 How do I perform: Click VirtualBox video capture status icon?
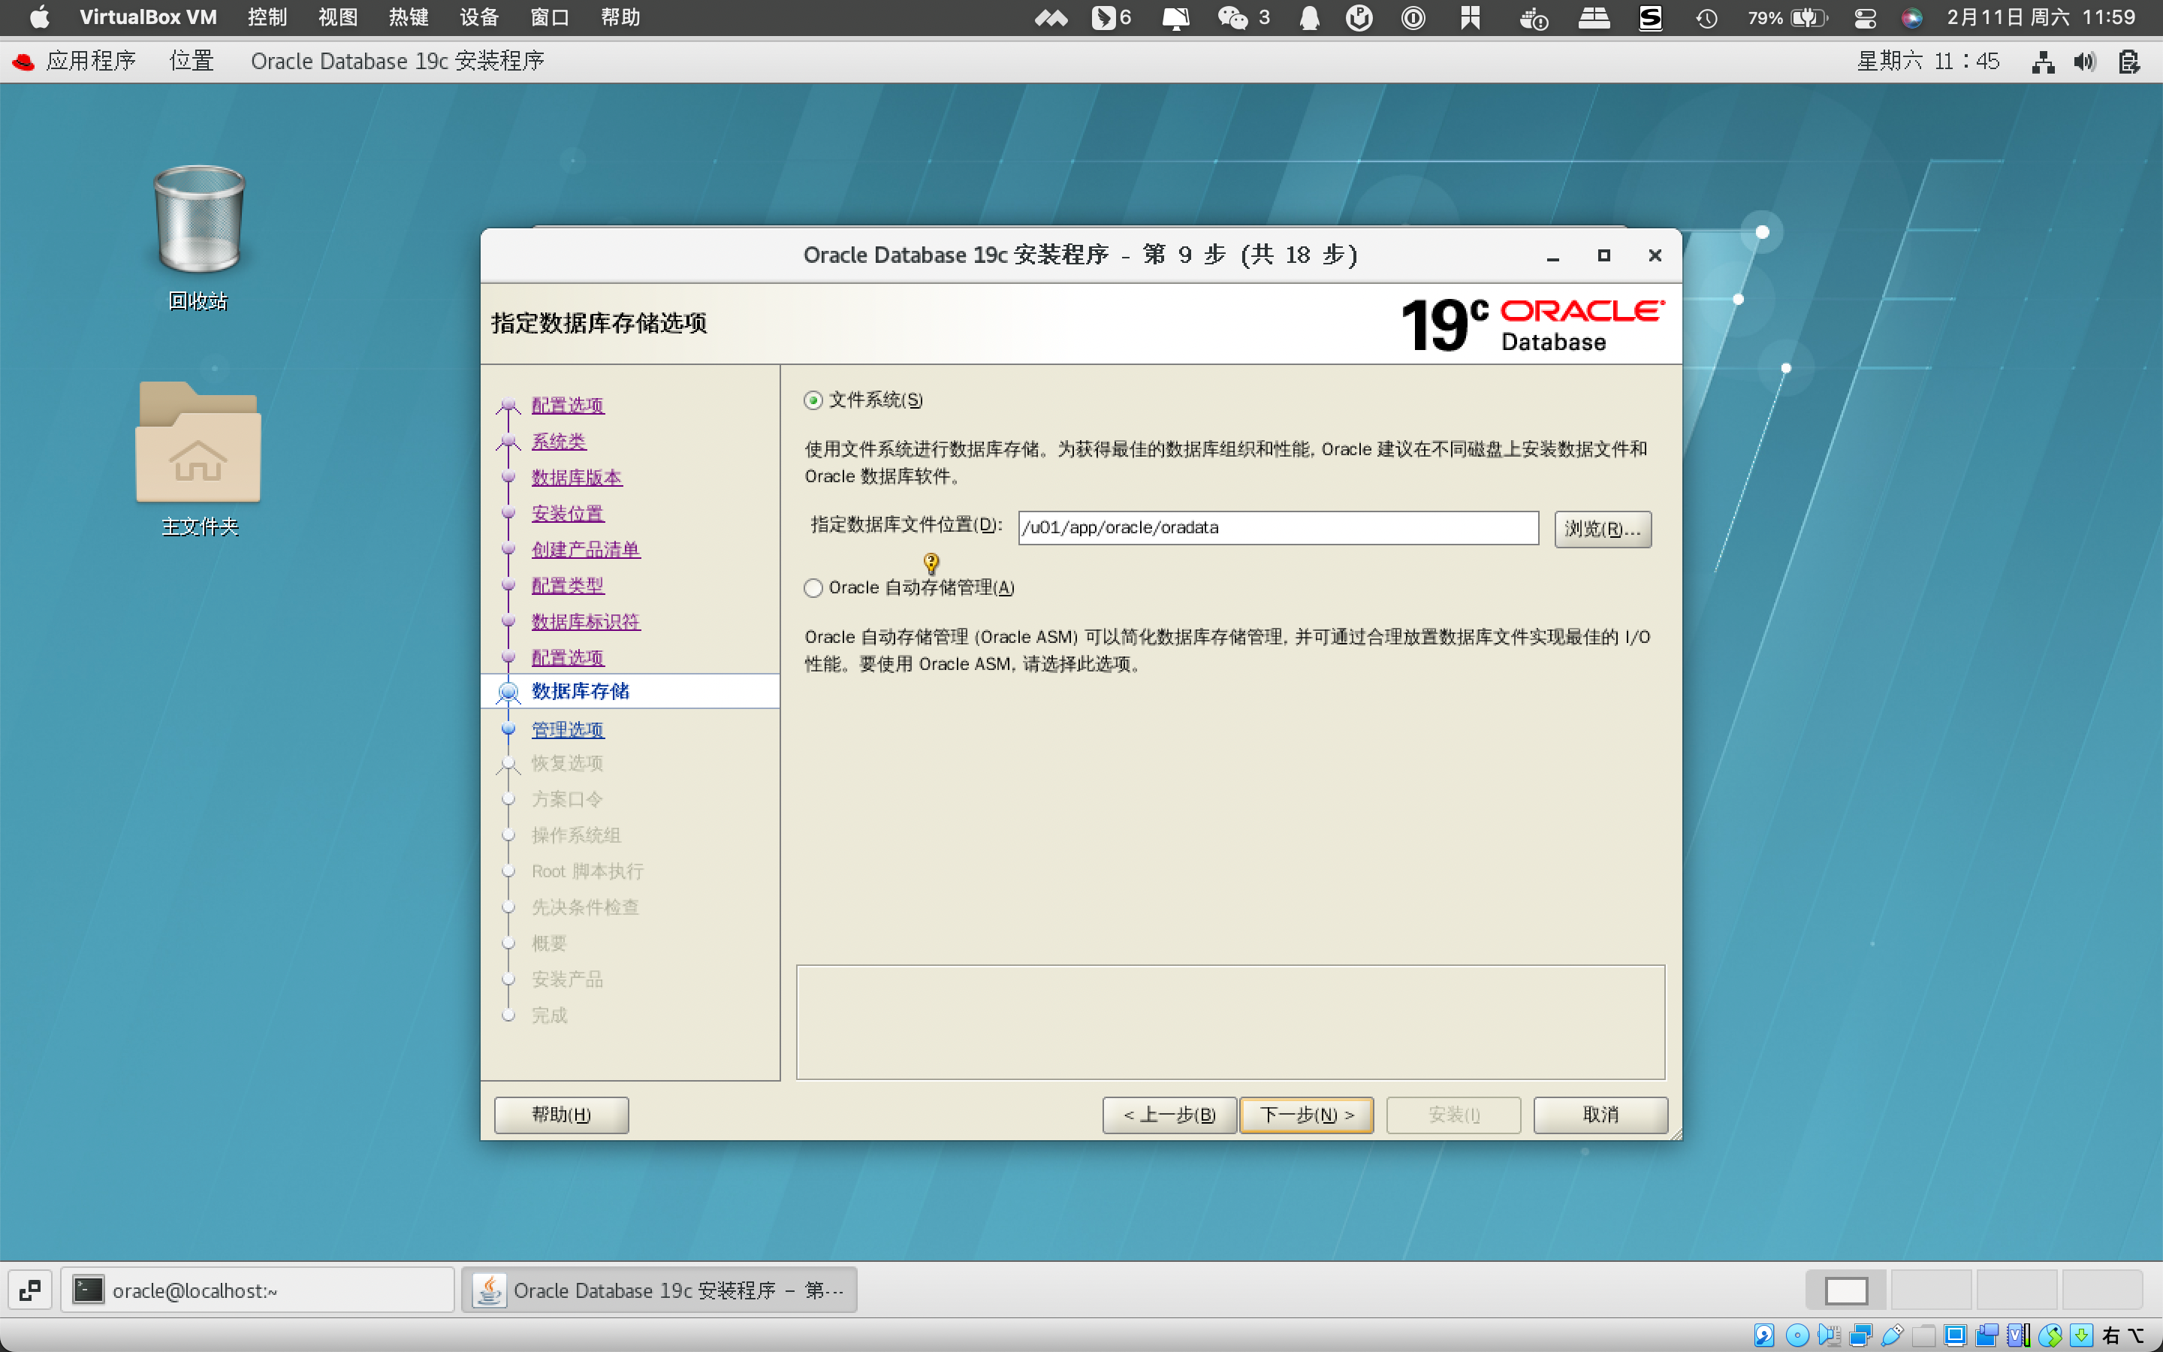[1987, 1335]
